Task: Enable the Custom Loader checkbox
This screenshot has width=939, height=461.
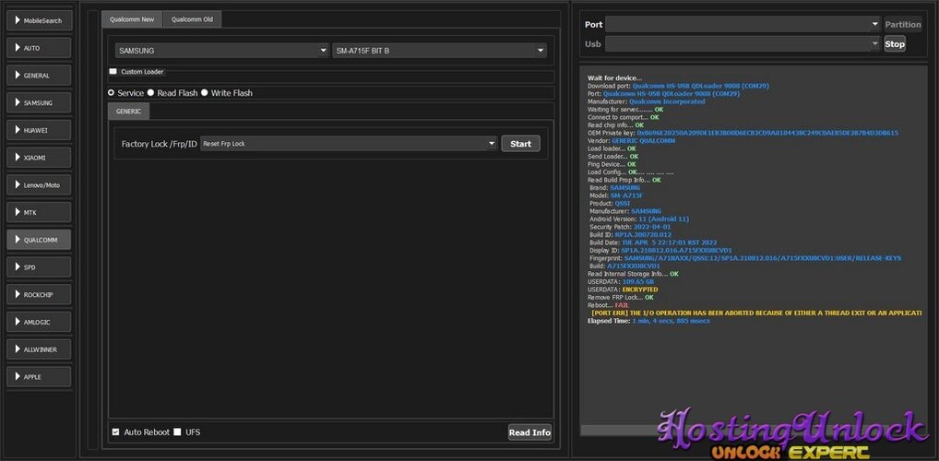Action: (113, 71)
